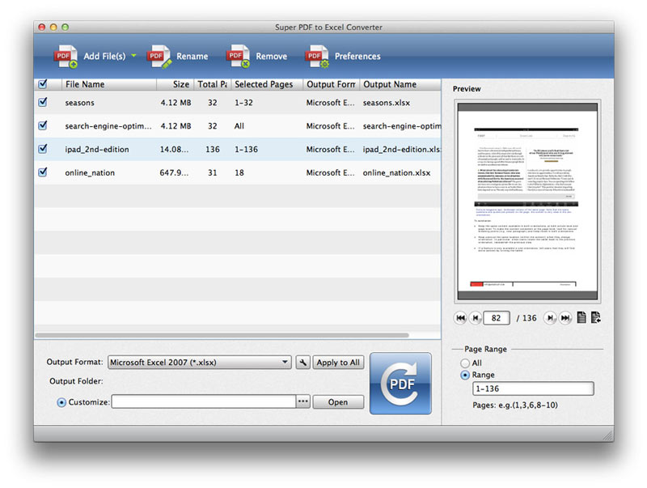Viewport: 647px width, 488px height.
Task: Click the Output Format column header
Action: pyautogui.click(x=332, y=84)
